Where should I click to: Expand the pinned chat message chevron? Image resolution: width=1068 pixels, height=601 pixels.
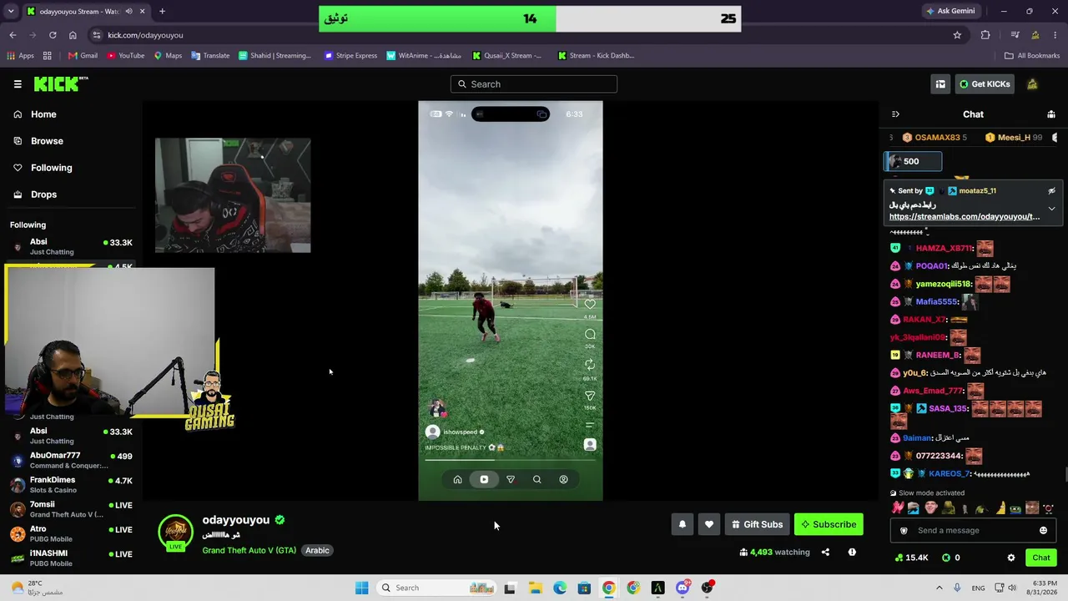[x=1051, y=208]
